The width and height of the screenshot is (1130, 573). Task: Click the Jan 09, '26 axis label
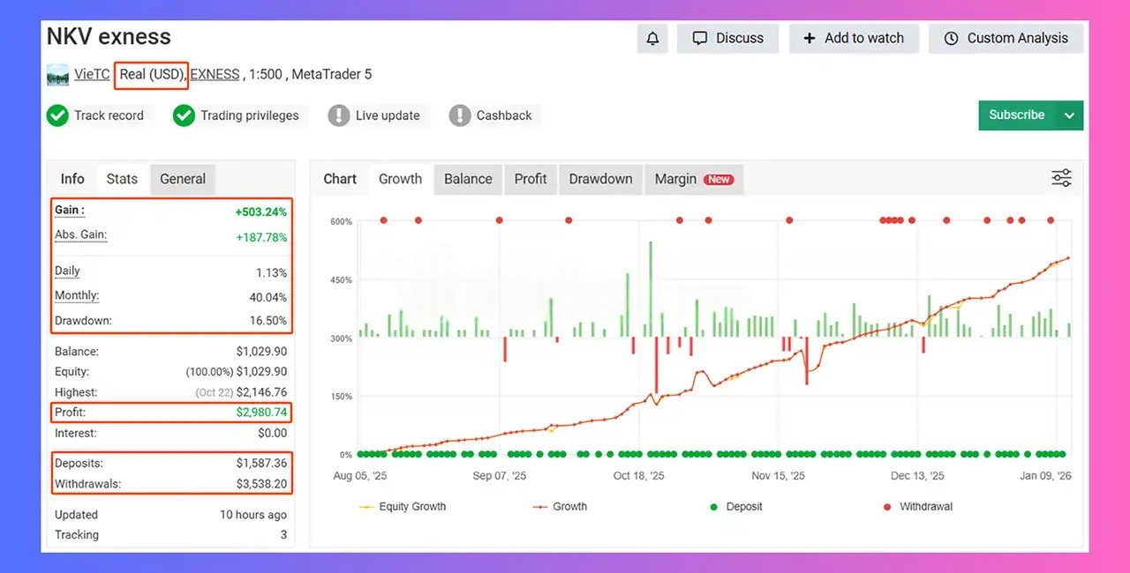[x=1045, y=476]
